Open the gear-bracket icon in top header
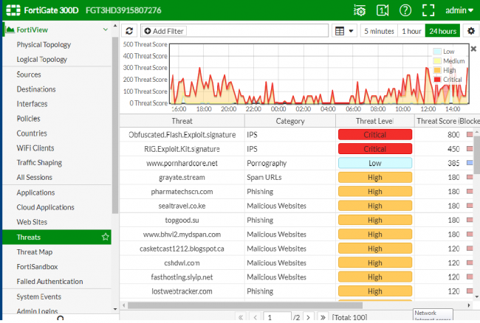 pos(360,10)
